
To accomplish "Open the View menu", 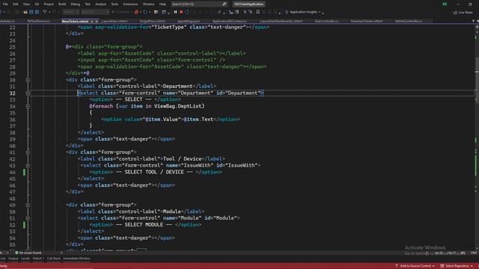I will point(26,4).
